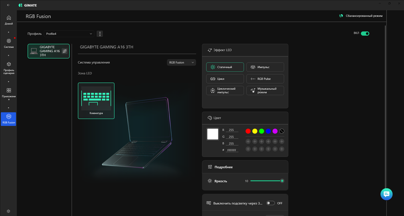Click the link icon on device card
Viewport: 404px width, 216px height.
pos(64,51)
